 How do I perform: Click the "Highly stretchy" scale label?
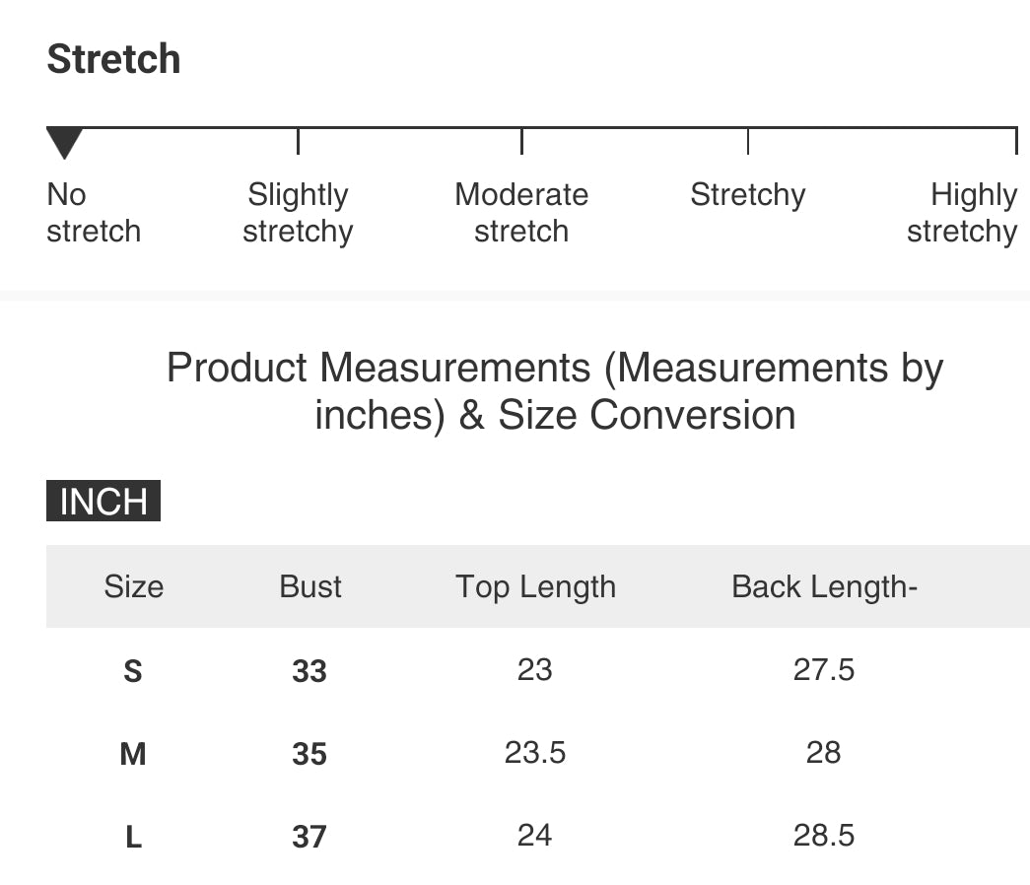point(962,213)
